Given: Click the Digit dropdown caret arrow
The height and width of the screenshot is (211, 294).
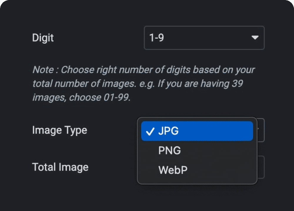Looking at the screenshot, I should click(x=255, y=38).
